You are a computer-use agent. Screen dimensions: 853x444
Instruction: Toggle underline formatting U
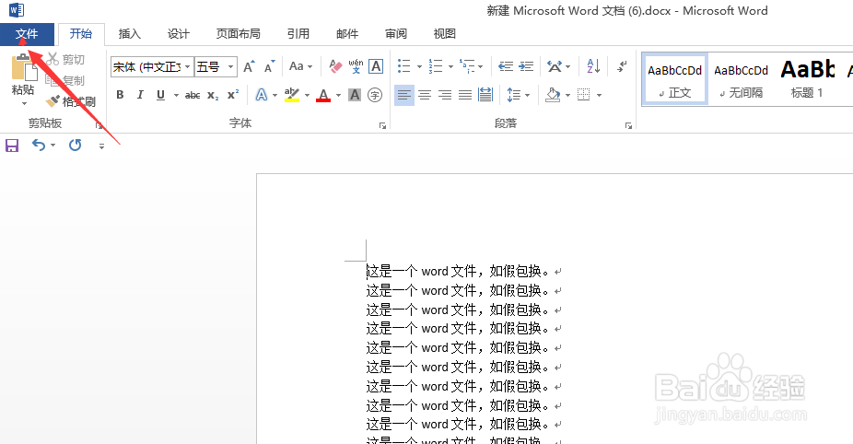click(160, 95)
